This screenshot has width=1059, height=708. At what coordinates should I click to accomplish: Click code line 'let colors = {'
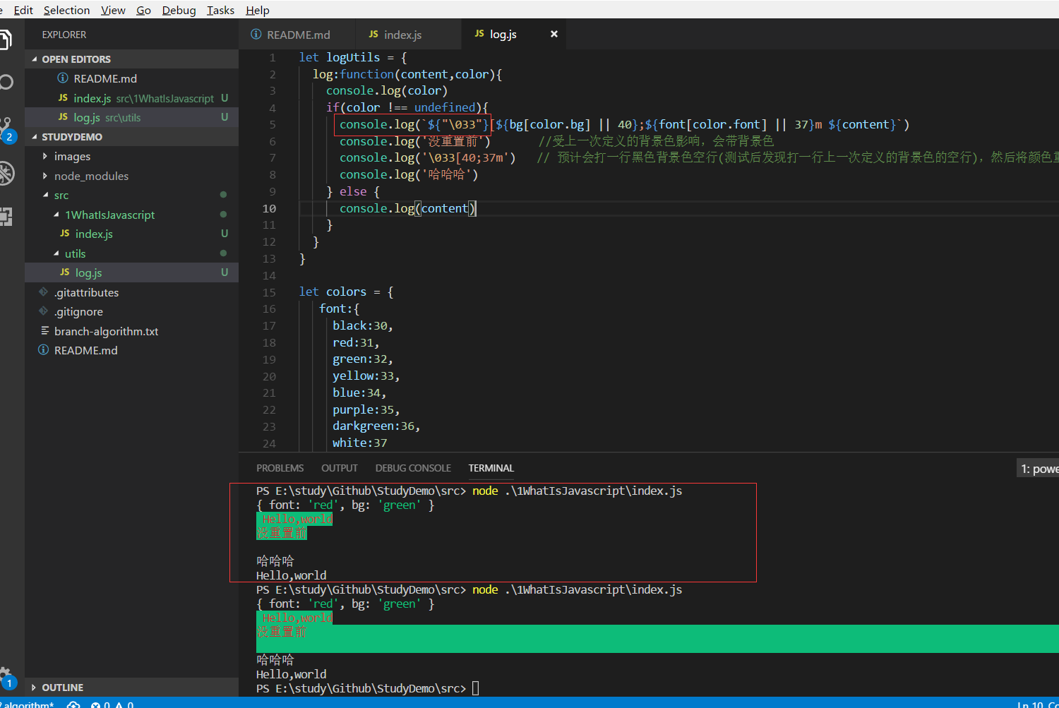[346, 292]
